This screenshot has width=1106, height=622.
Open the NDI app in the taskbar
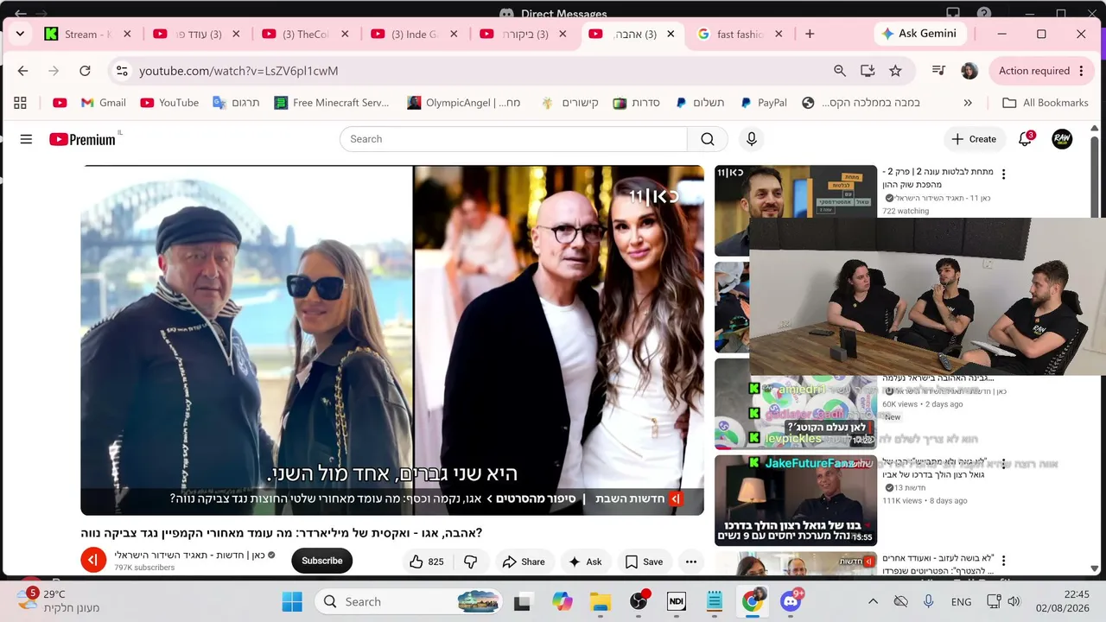pos(677,602)
